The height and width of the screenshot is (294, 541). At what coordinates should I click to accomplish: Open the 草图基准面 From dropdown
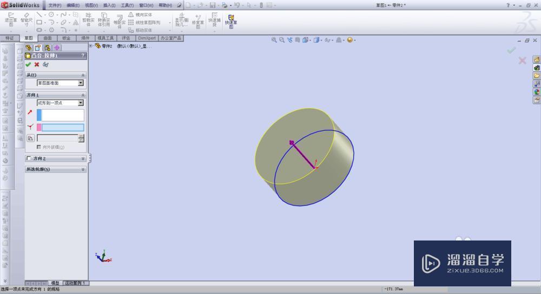click(81, 83)
